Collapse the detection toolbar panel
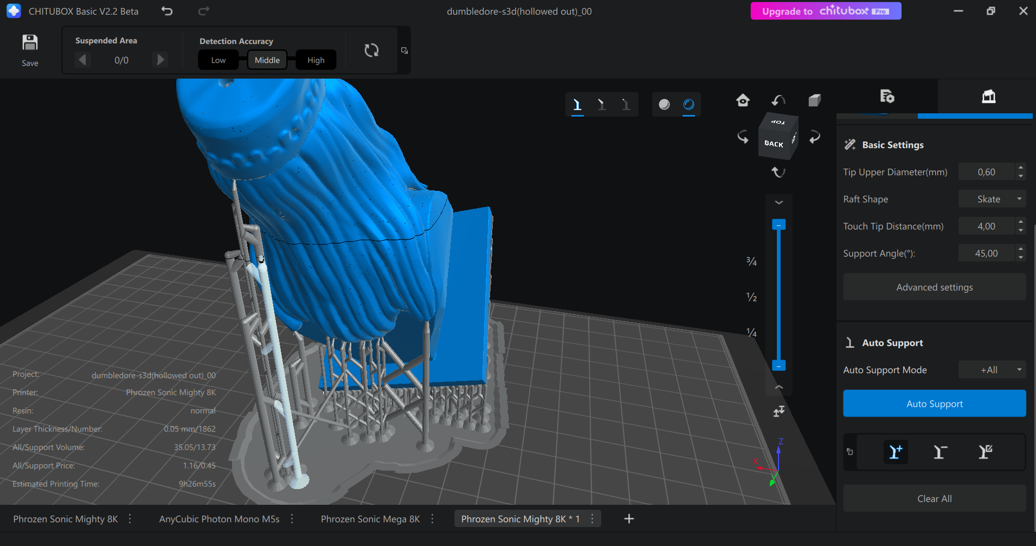This screenshot has height=546, width=1036. tap(404, 50)
